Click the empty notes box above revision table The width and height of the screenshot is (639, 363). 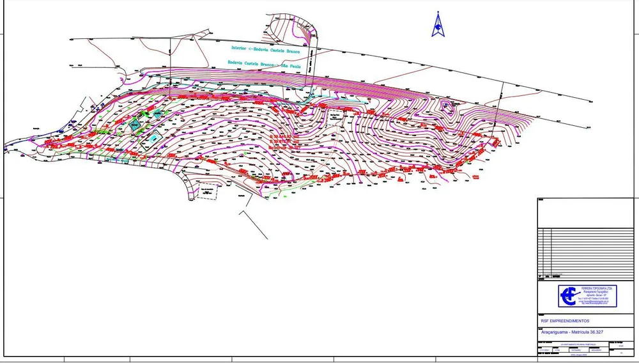pyautogui.click(x=585, y=213)
